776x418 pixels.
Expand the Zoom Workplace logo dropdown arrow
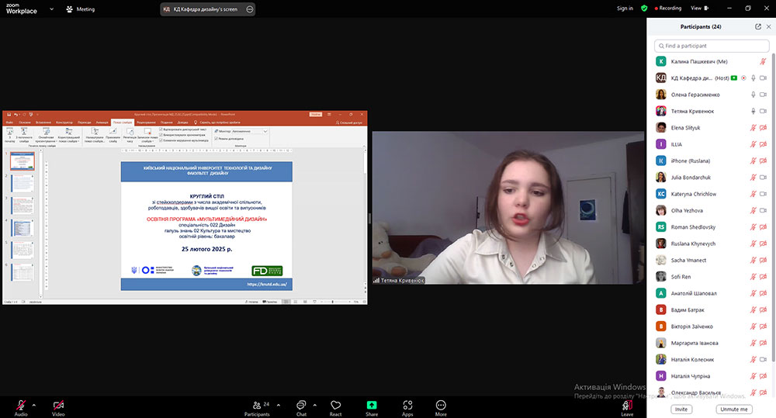click(x=51, y=9)
